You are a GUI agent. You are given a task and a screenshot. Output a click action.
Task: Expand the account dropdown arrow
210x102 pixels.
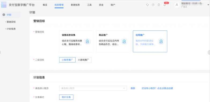point(208,5)
